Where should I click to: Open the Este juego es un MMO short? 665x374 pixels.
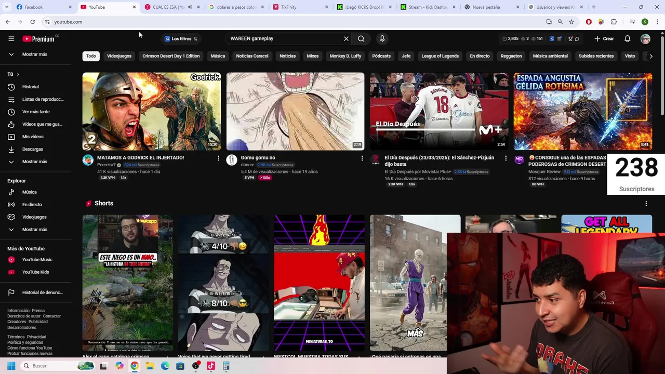pos(127,283)
